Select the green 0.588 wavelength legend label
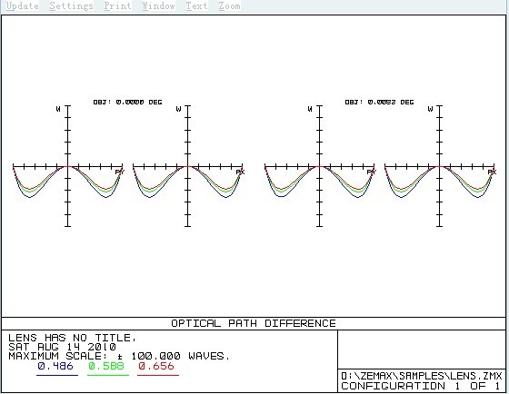Image resolution: width=509 pixels, height=394 pixels. point(106,367)
